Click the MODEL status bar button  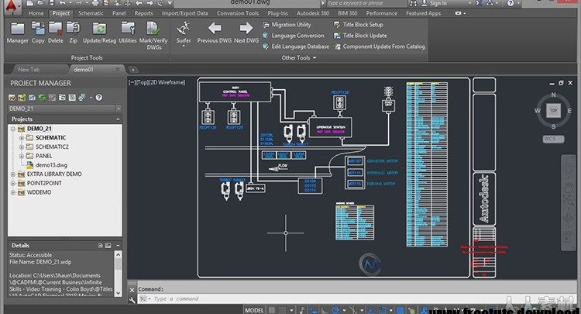[254, 310]
